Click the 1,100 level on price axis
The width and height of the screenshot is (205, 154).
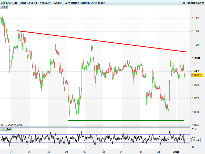tap(196, 58)
